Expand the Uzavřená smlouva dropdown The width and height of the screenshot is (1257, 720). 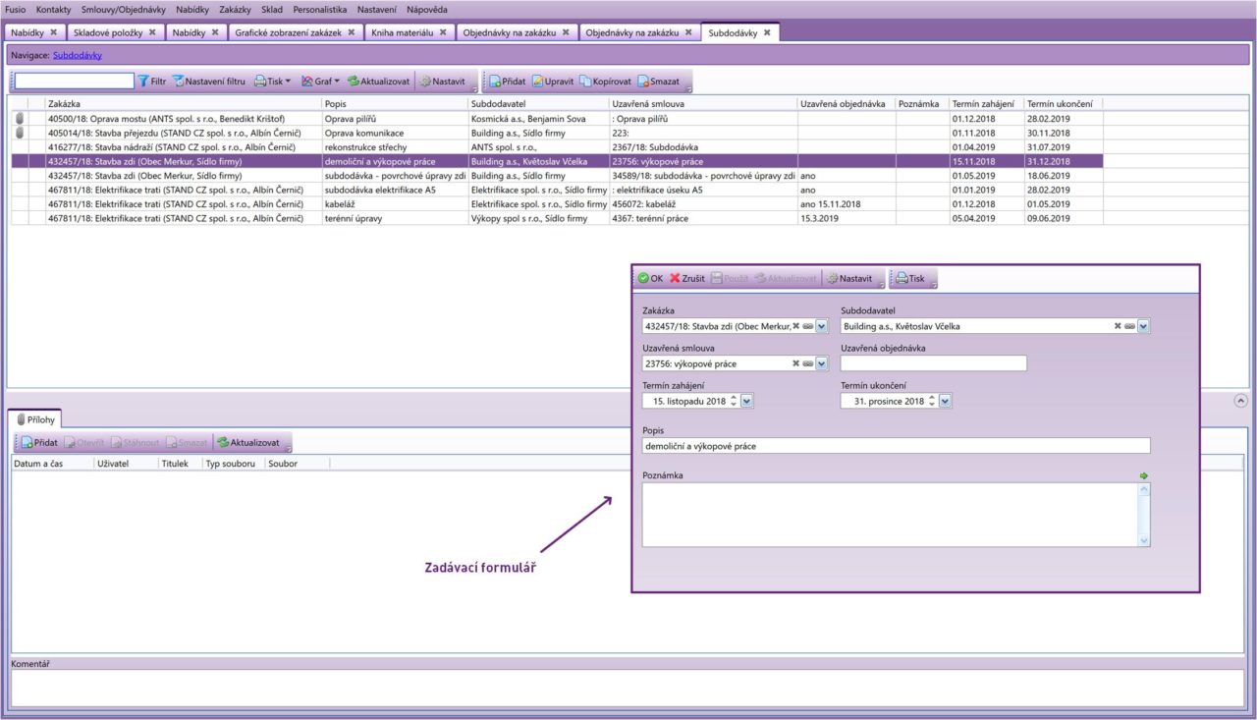click(822, 363)
